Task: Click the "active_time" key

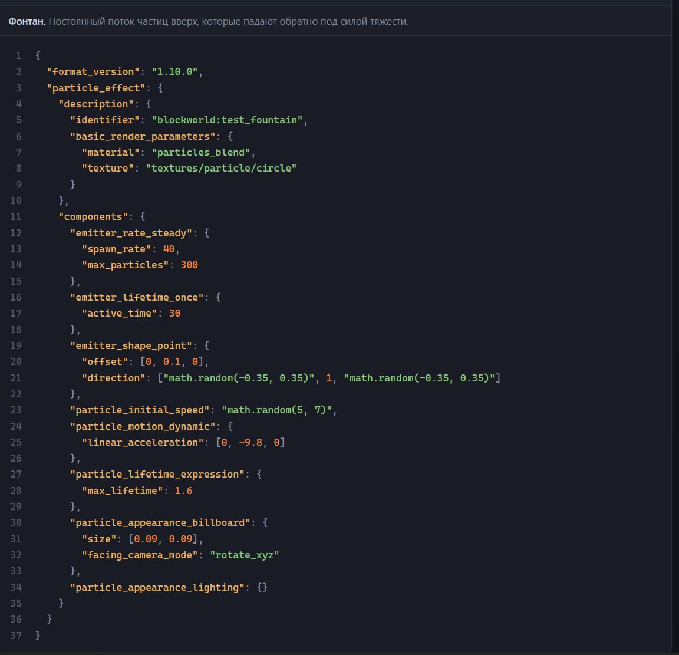Action: tap(120, 313)
